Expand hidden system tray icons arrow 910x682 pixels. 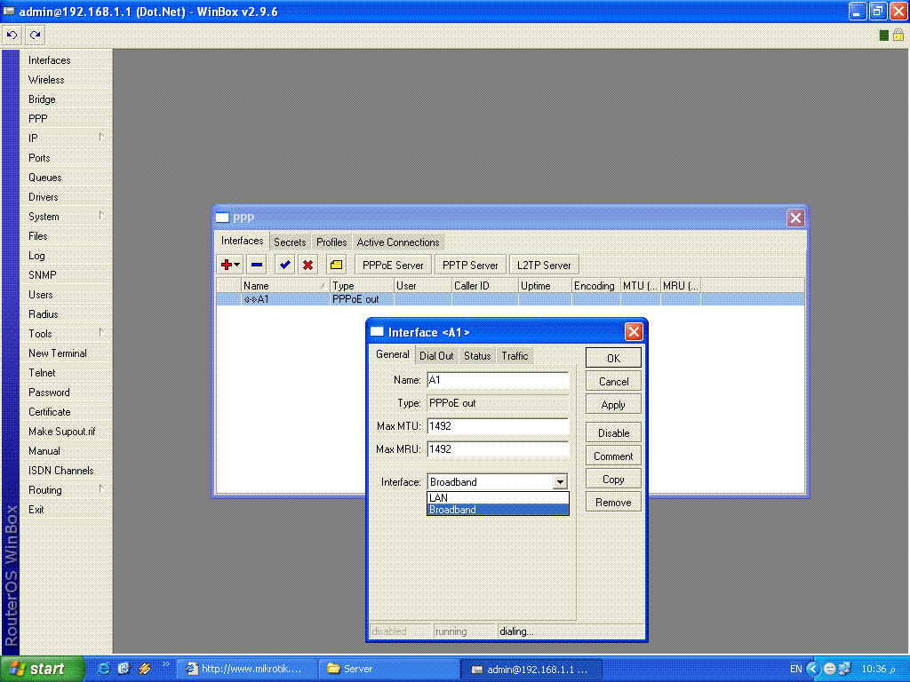(813, 669)
